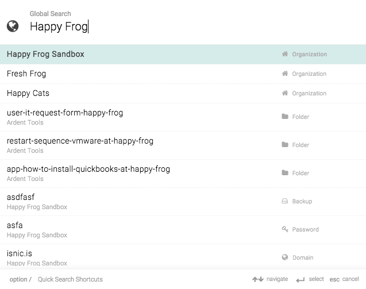This screenshot has width=366, height=289.
Task: Open folder restart-sequence-vmware-at-happy-frog
Action: pos(183,145)
